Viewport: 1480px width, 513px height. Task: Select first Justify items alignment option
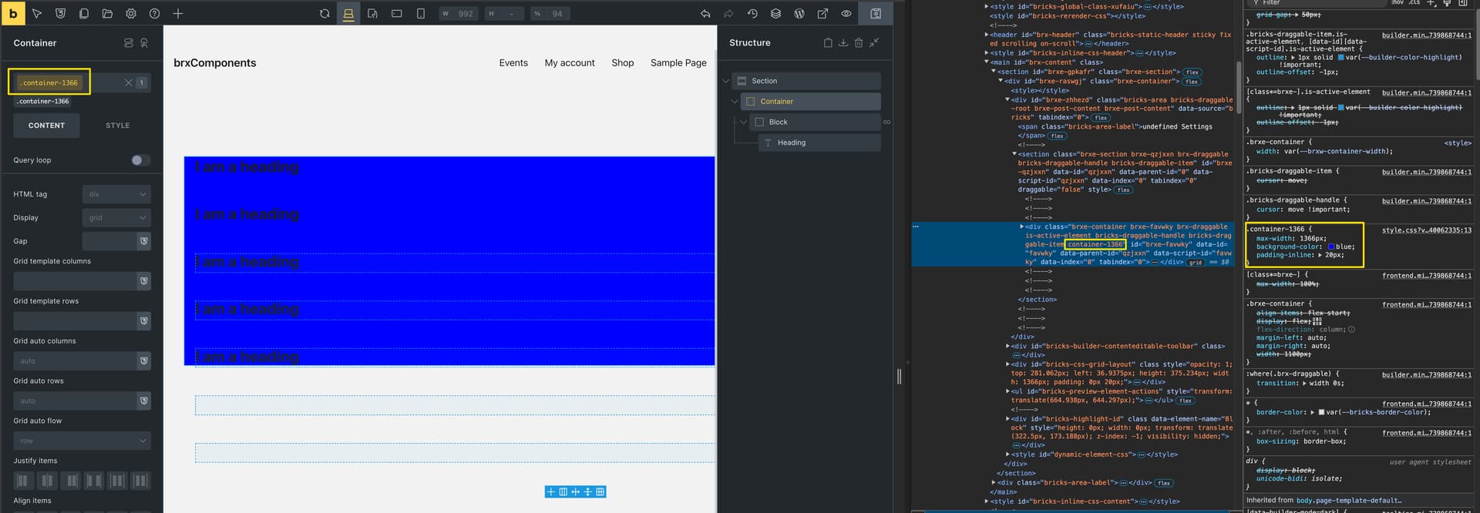[22, 481]
